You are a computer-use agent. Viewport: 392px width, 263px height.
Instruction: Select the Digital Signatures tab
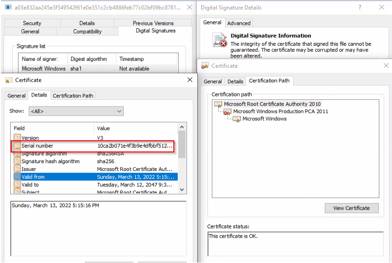155,31
